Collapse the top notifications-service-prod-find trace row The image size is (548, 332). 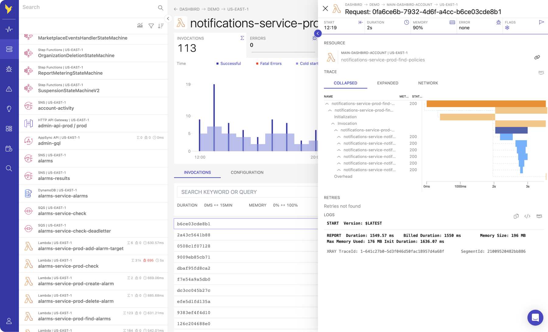[x=327, y=104]
